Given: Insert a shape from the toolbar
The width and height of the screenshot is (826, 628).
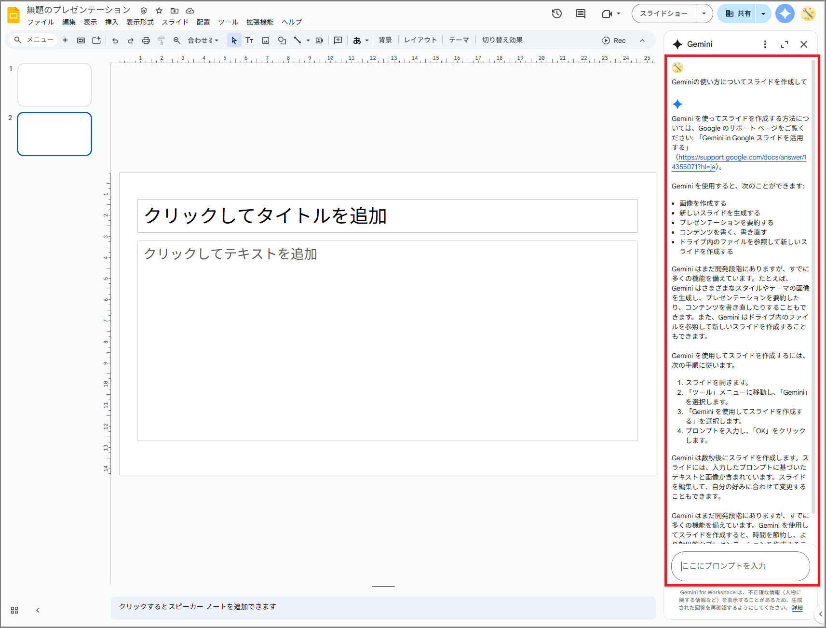Looking at the screenshot, I should pos(282,40).
